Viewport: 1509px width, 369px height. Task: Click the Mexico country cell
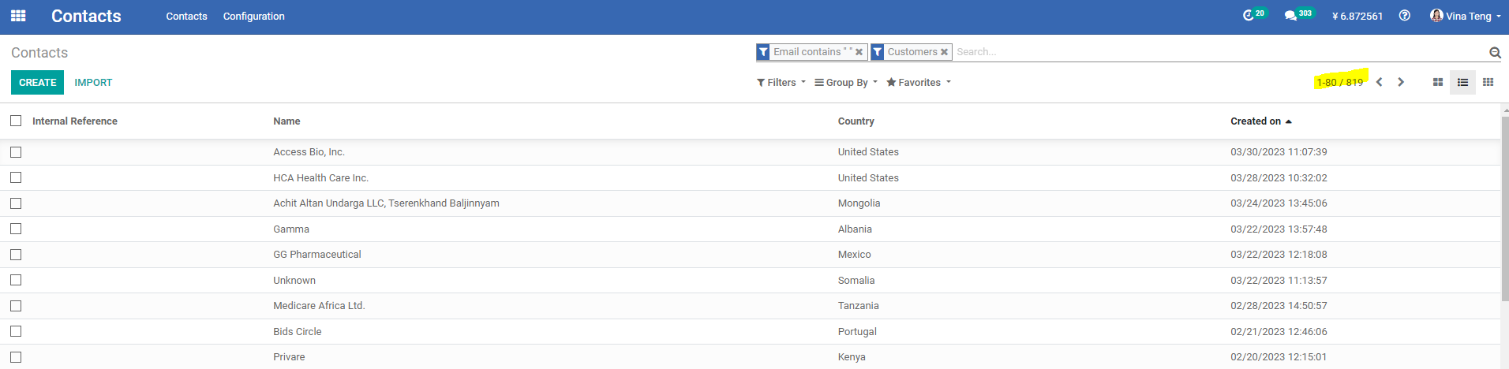pos(854,255)
